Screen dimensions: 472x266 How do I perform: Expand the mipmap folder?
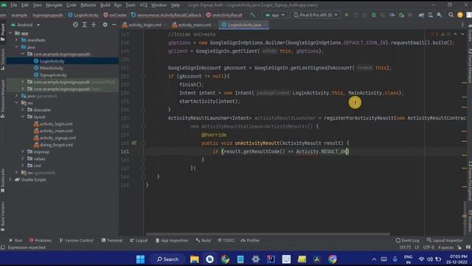(x=23, y=151)
